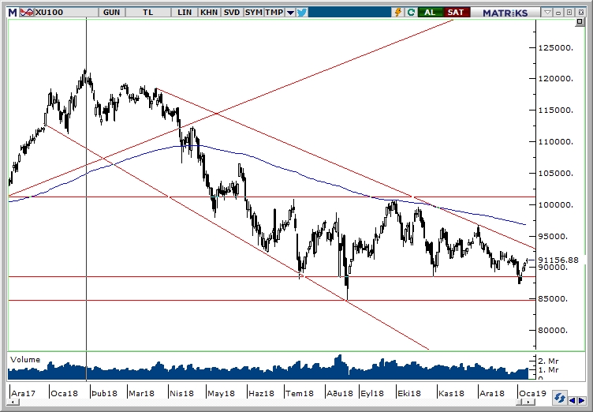Select the TL currency button
The height and width of the screenshot is (412, 593).
(x=148, y=13)
